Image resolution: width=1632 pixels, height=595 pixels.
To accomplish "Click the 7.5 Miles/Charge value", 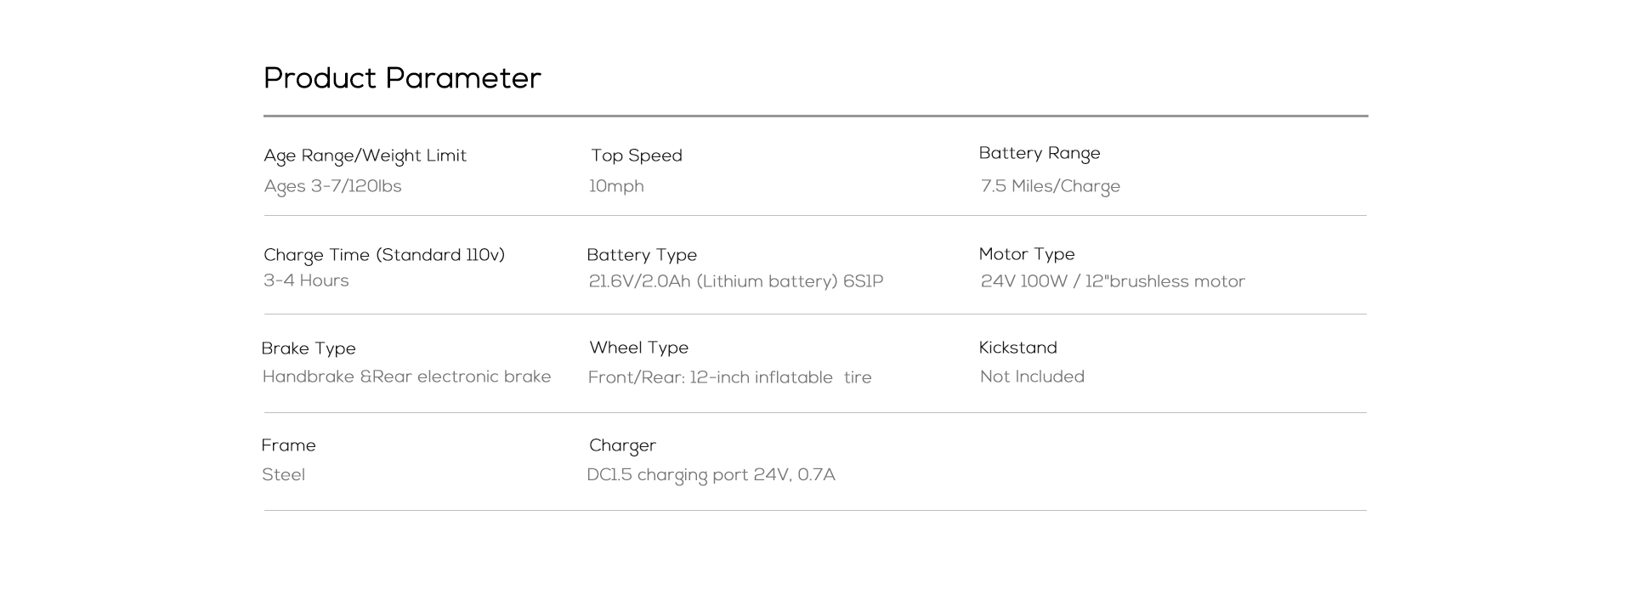I will [x=1051, y=187].
